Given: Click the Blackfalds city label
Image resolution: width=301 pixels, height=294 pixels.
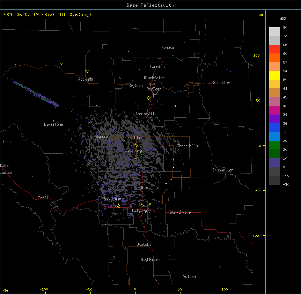Looking at the screenshot, I should tap(154, 78).
